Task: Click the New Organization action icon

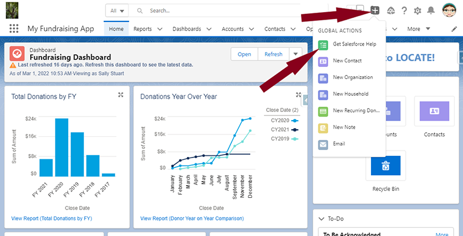Action: pyautogui.click(x=323, y=78)
